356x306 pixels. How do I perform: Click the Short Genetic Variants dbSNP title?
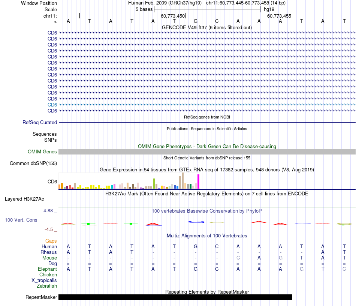click(207, 158)
